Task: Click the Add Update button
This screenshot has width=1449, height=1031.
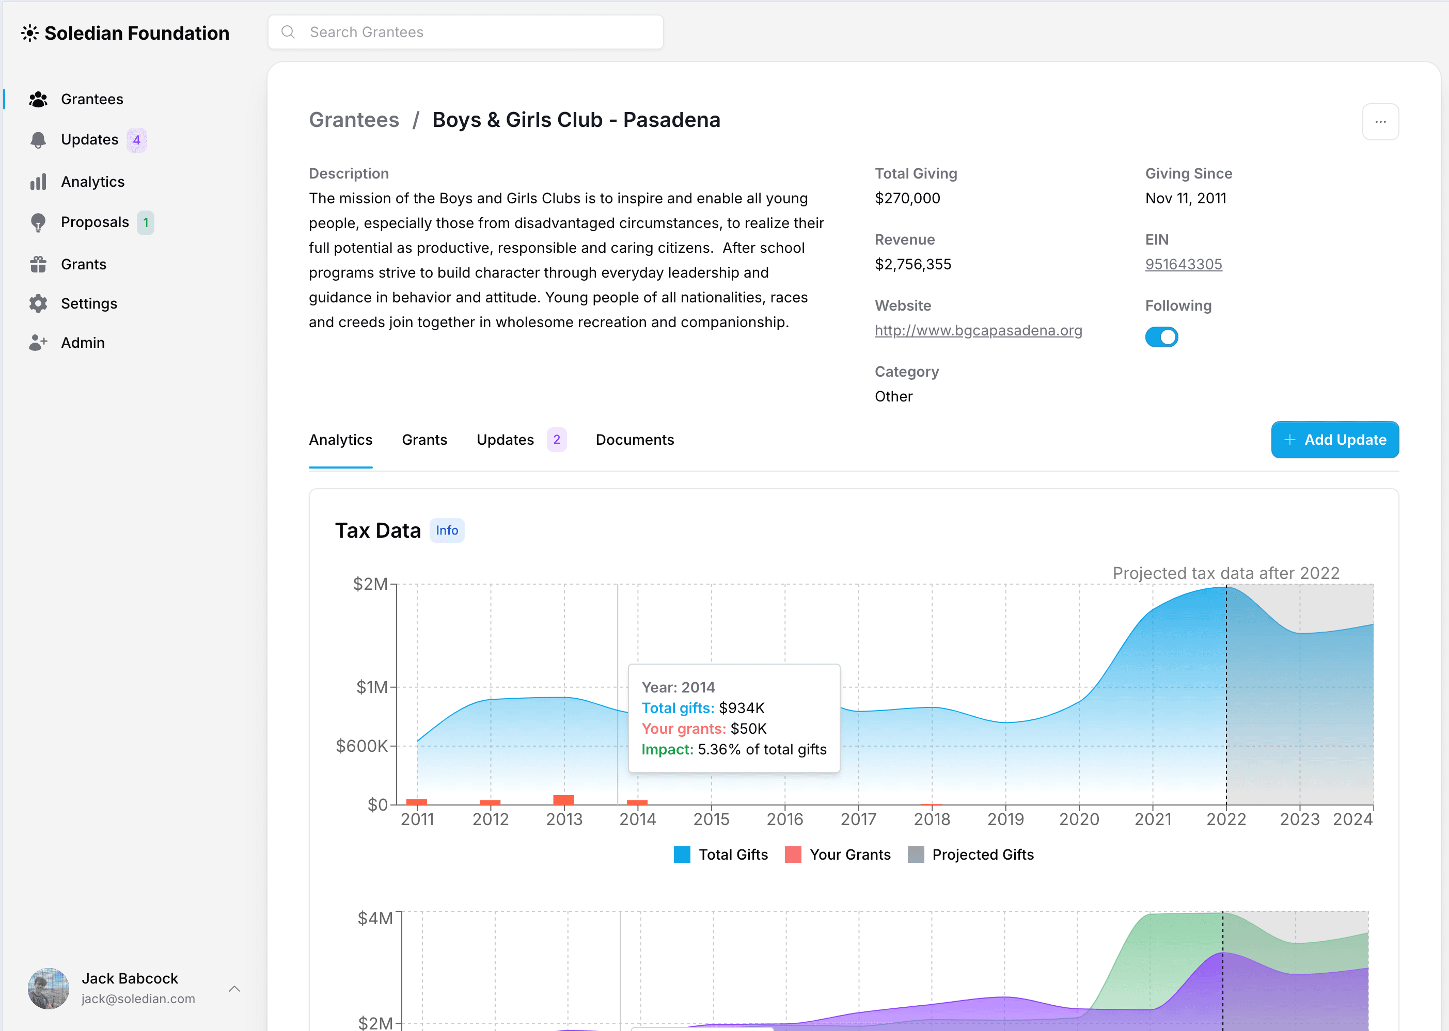Action: pyautogui.click(x=1335, y=439)
